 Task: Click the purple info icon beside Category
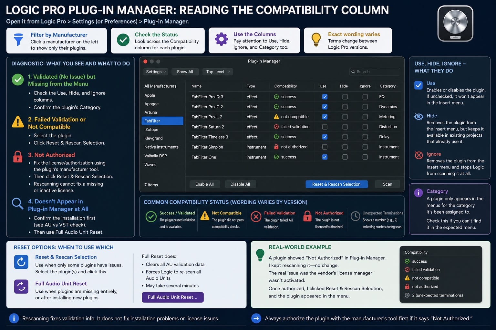pyautogui.click(x=418, y=193)
